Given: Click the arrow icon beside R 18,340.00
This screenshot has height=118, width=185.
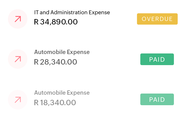Looking at the screenshot, I should (x=18, y=100).
